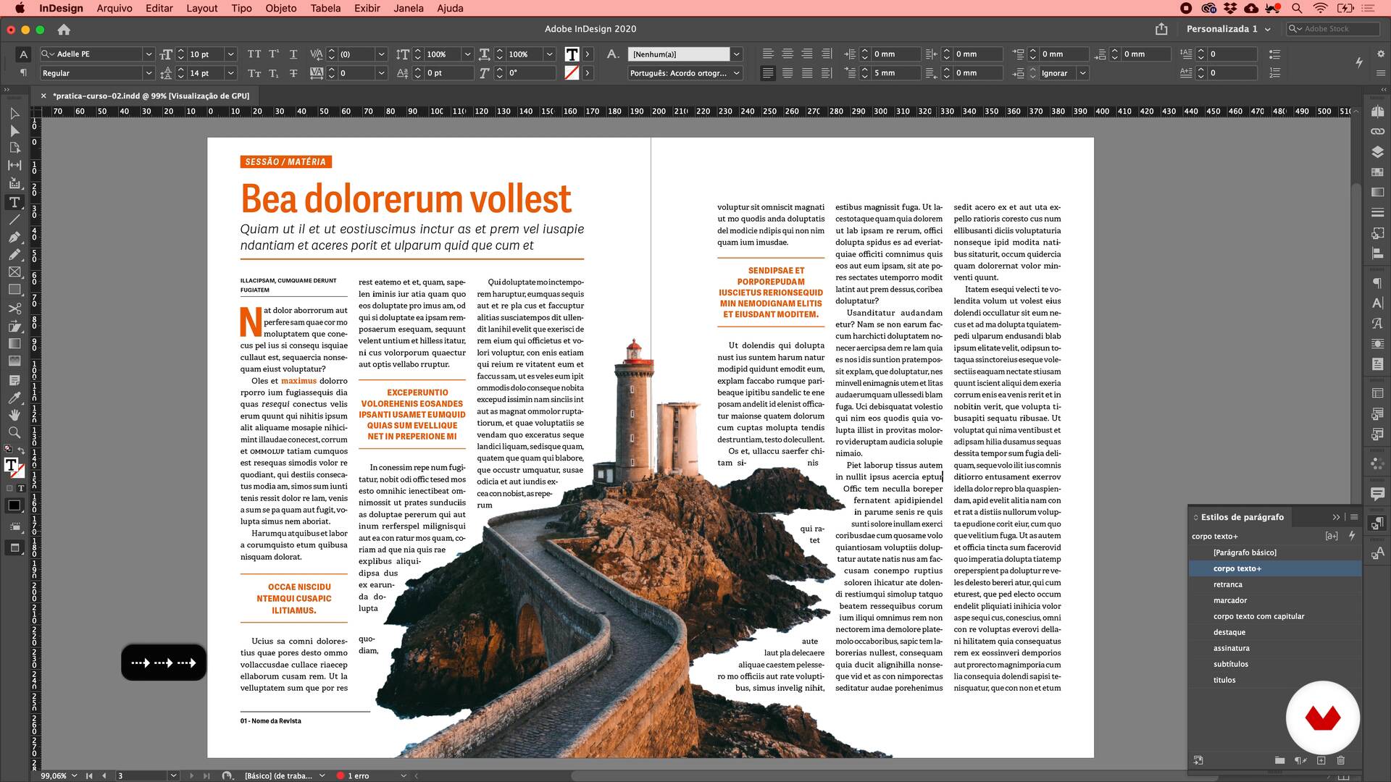
Task: Select the Zoom tool
Action: pos(14,432)
